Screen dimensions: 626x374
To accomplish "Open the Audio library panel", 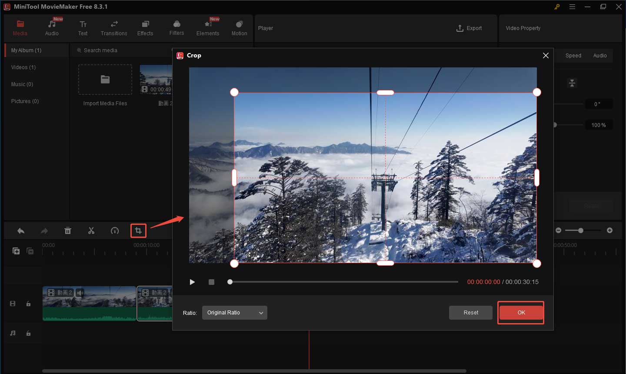I will point(52,27).
